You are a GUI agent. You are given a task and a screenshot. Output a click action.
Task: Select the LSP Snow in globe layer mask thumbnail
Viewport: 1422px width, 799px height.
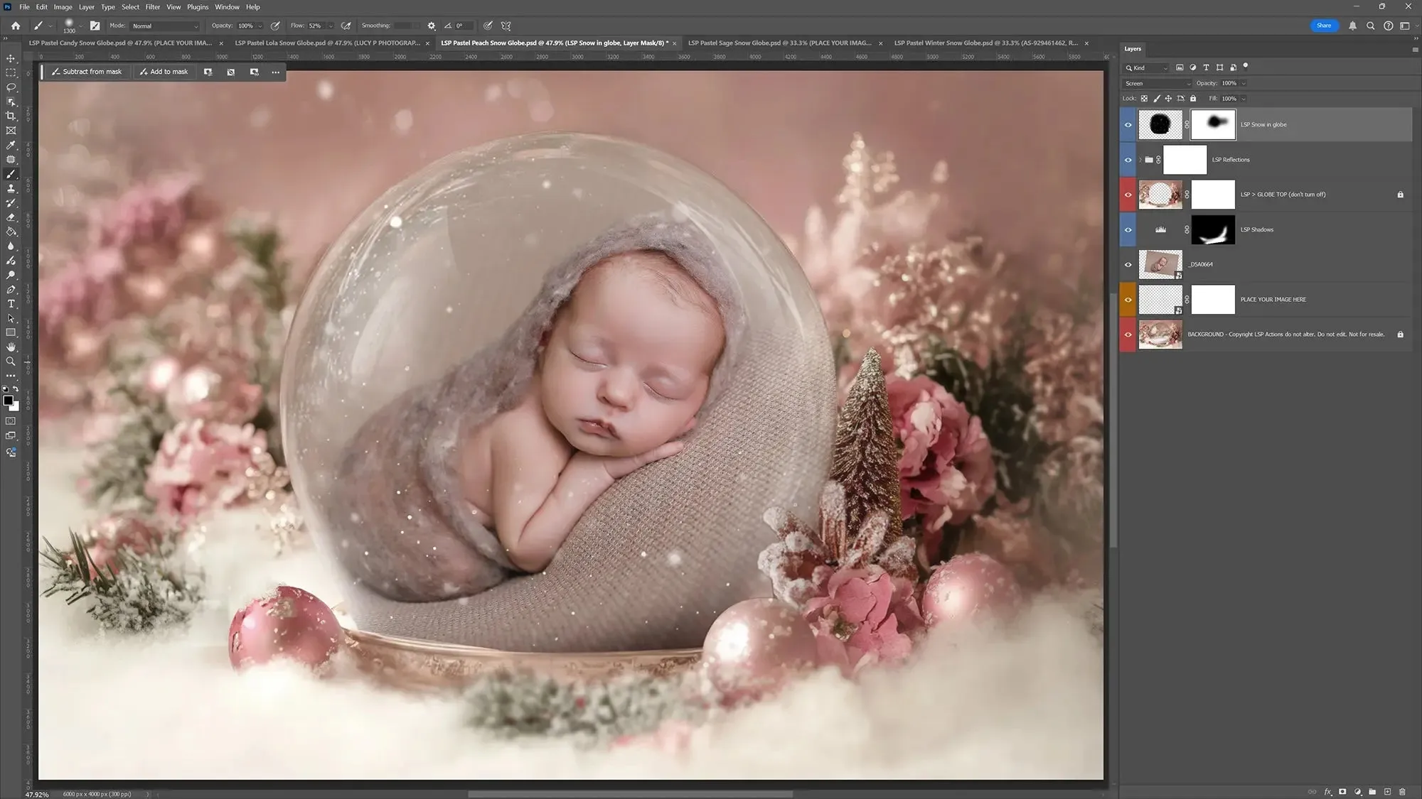(1213, 125)
